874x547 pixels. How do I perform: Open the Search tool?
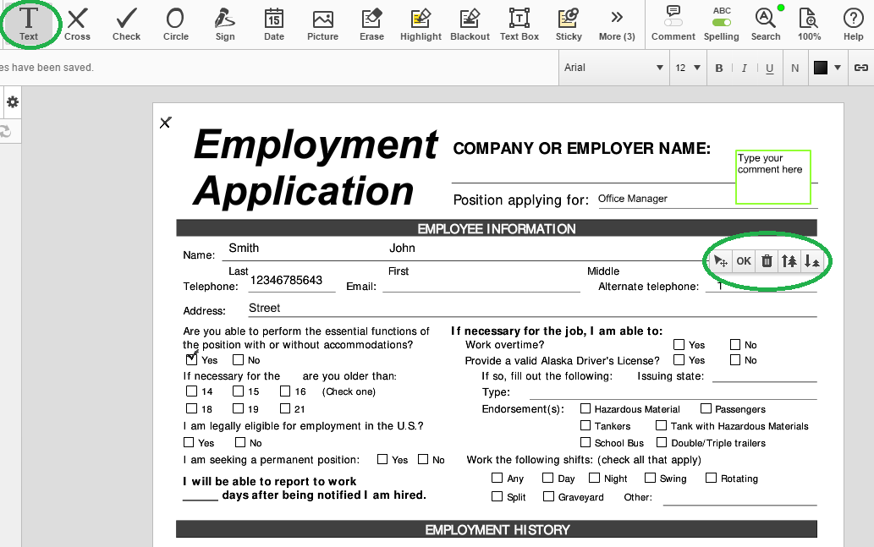766,24
